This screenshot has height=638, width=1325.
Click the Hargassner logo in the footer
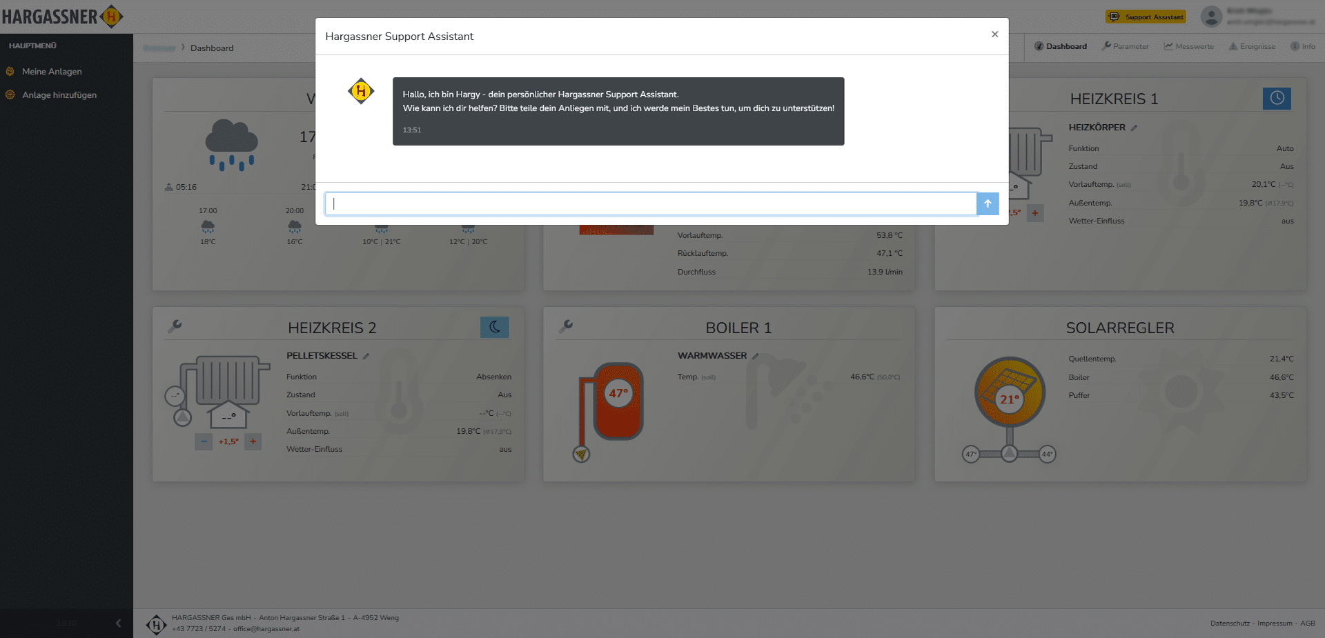157,624
